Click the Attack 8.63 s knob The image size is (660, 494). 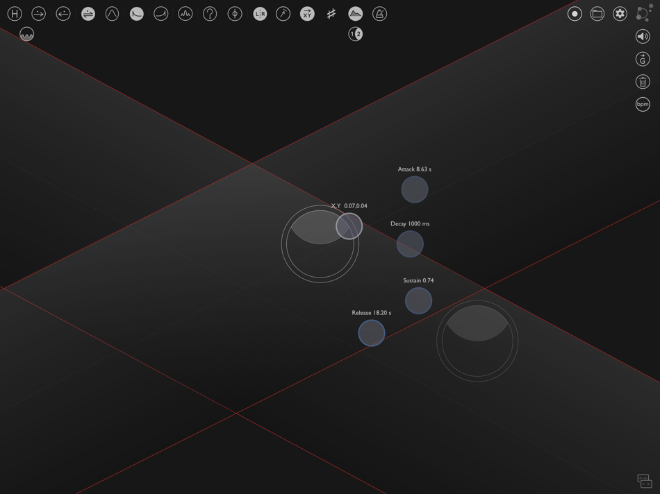click(415, 189)
